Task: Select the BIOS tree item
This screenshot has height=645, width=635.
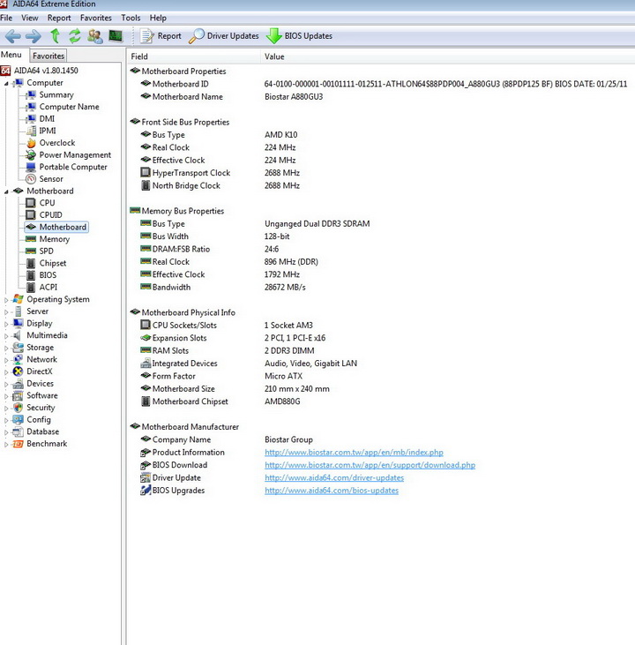Action: click(48, 275)
